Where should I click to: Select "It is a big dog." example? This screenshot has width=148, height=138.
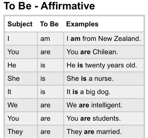(88, 92)
